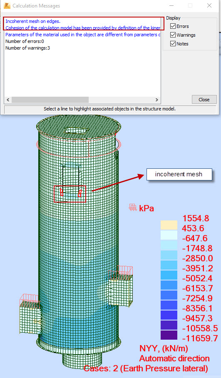Click the legend swatch beside -5052.4

(x=169, y=275)
